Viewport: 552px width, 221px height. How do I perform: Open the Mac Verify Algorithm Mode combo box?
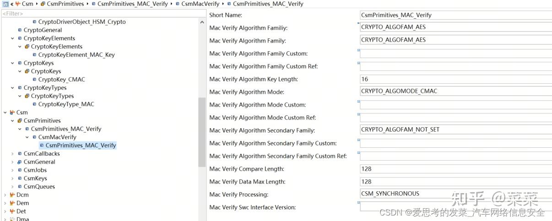click(456, 91)
